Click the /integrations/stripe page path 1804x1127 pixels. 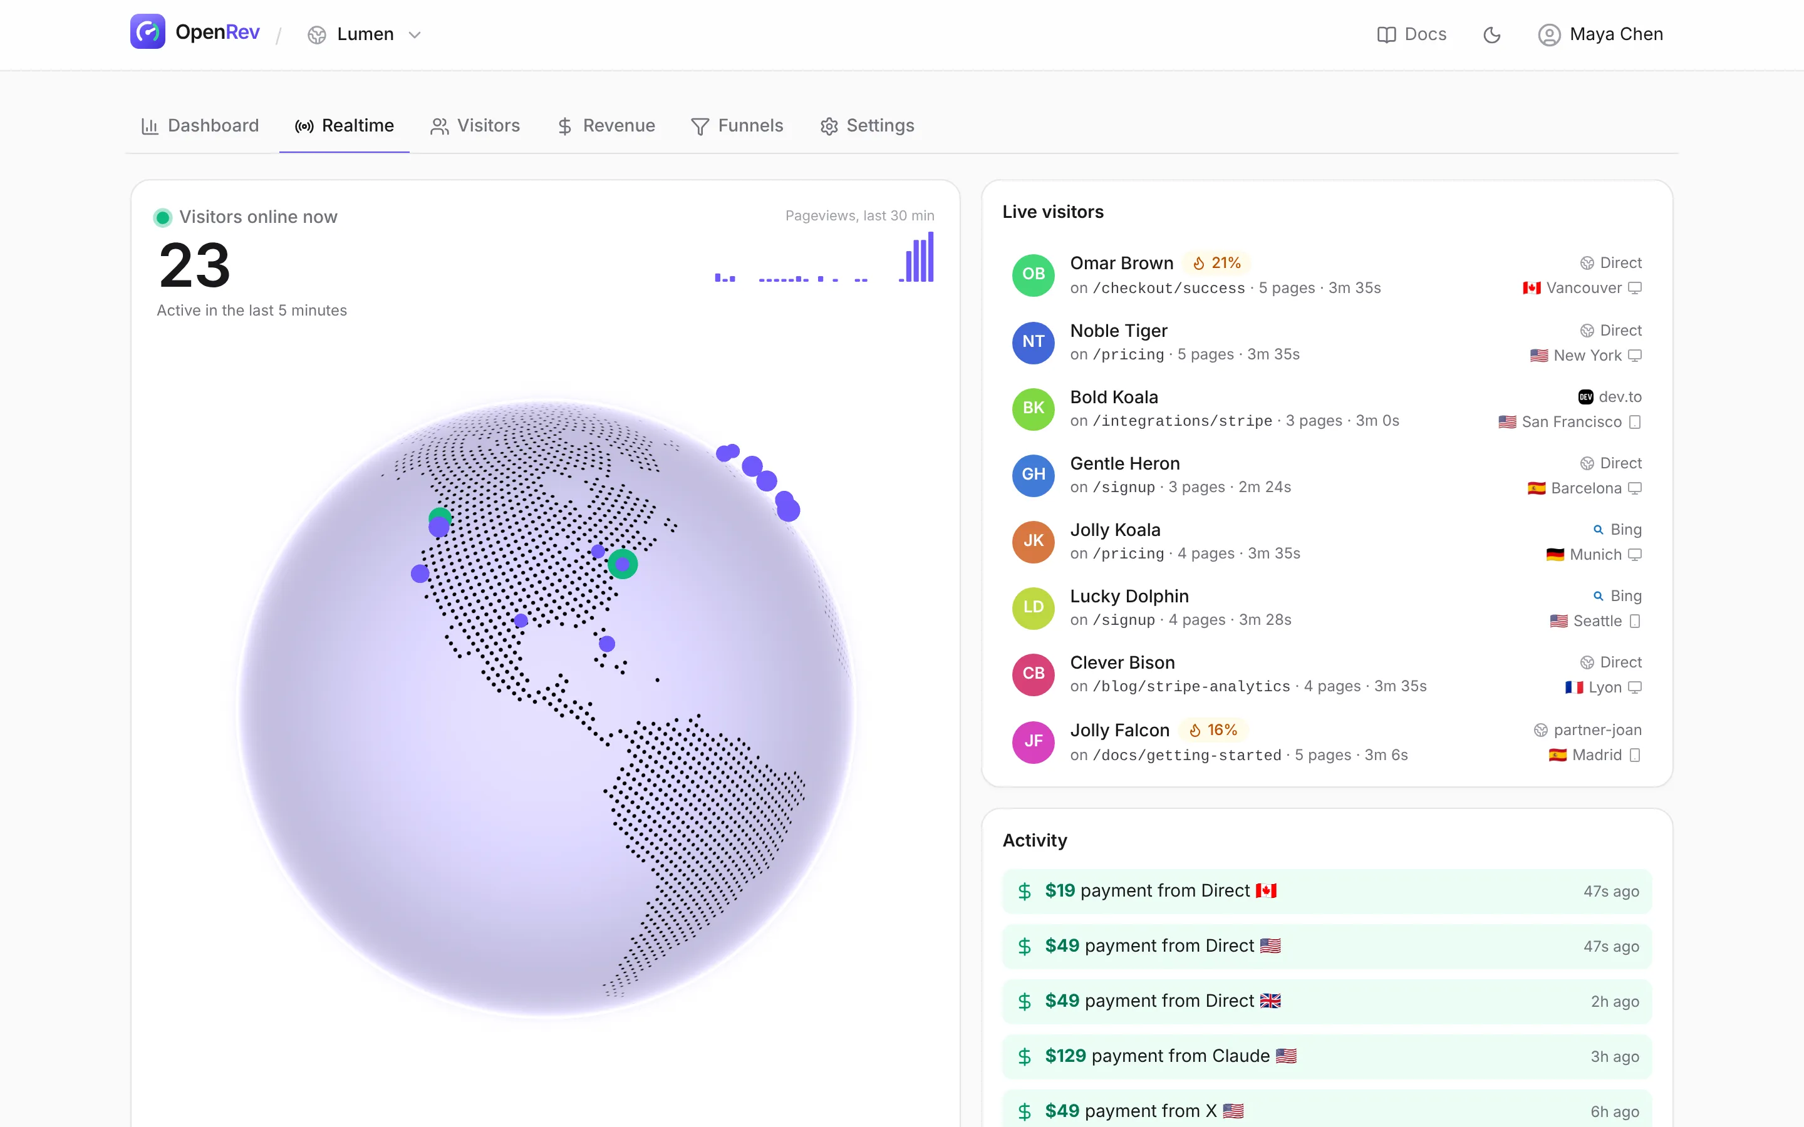point(1182,421)
